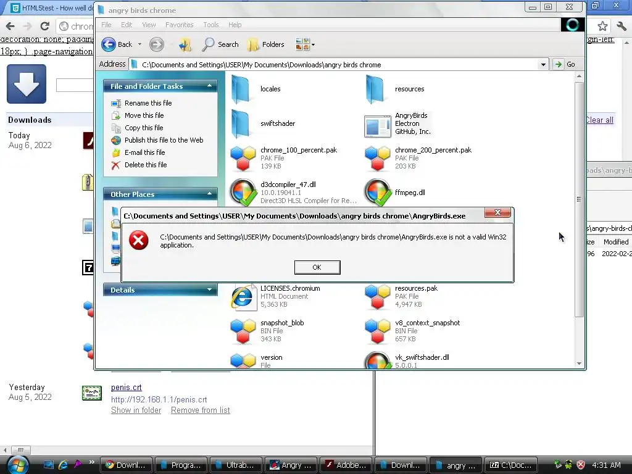
Task: Click Show in folder for penis.crt
Action: click(x=136, y=410)
